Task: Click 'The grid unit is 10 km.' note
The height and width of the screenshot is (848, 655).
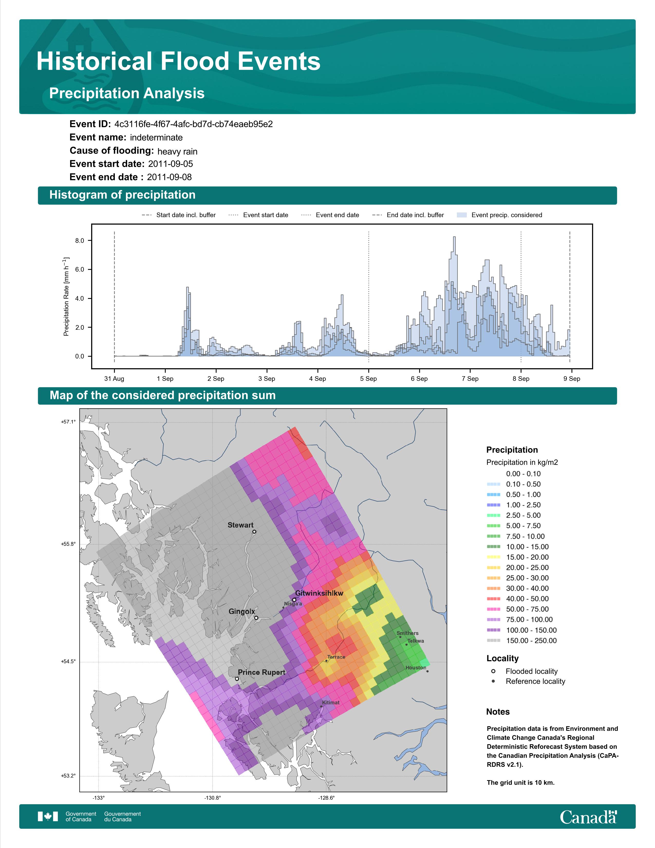Action: (x=521, y=783)
